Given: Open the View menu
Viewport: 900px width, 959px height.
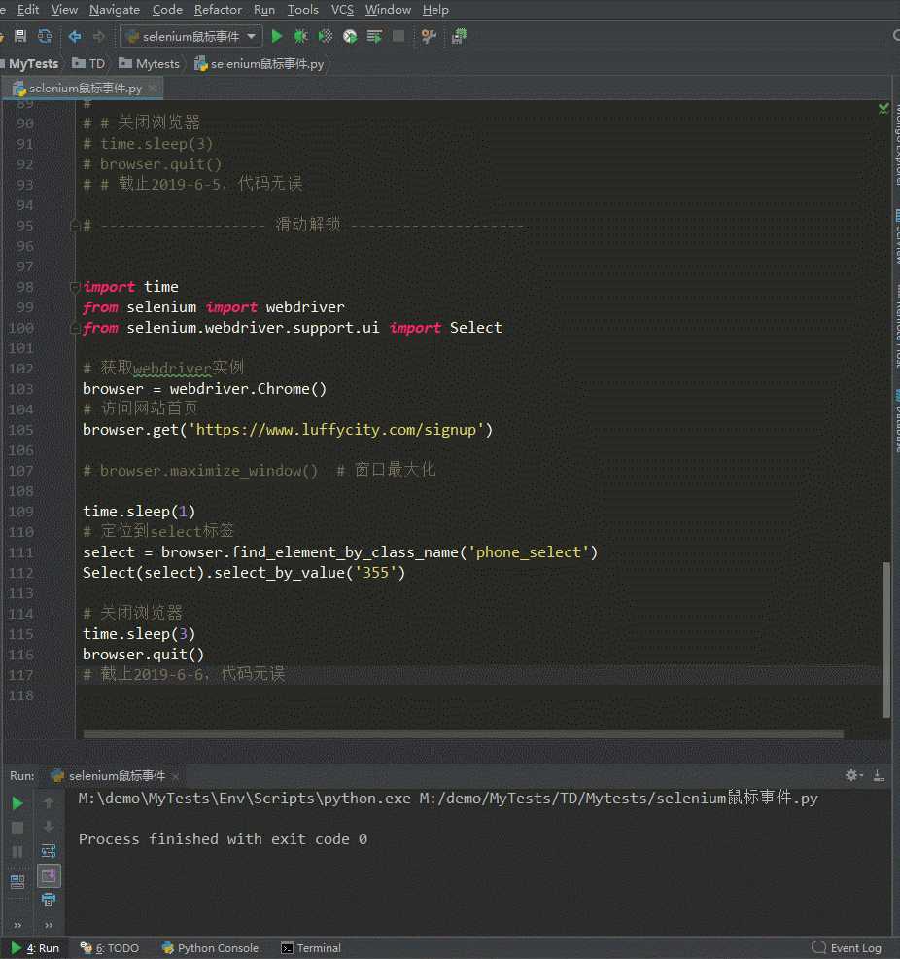Looking at the screenshot, I should click(x=64, y=10).
